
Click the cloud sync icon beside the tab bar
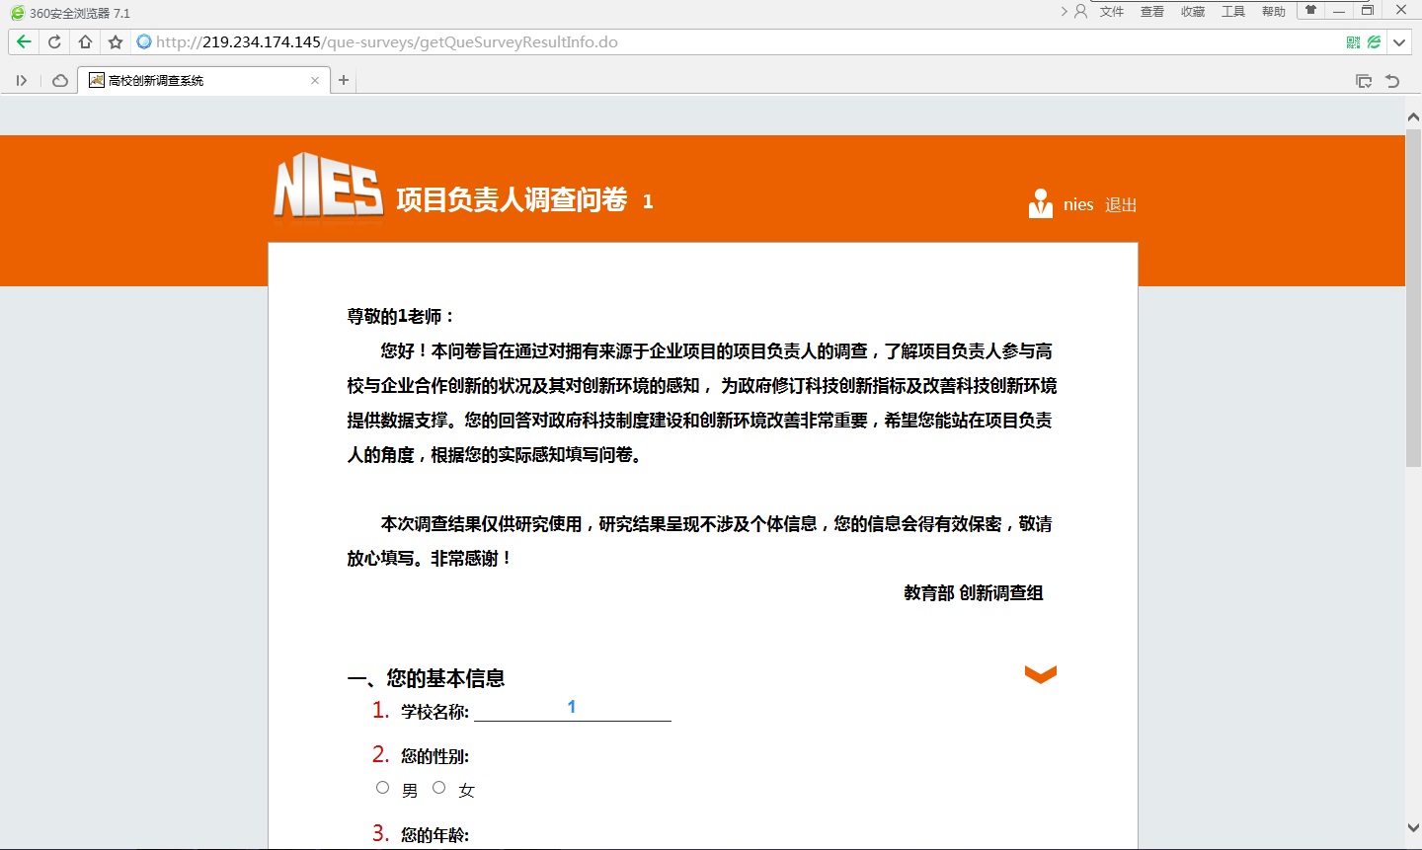coord(58,80)
